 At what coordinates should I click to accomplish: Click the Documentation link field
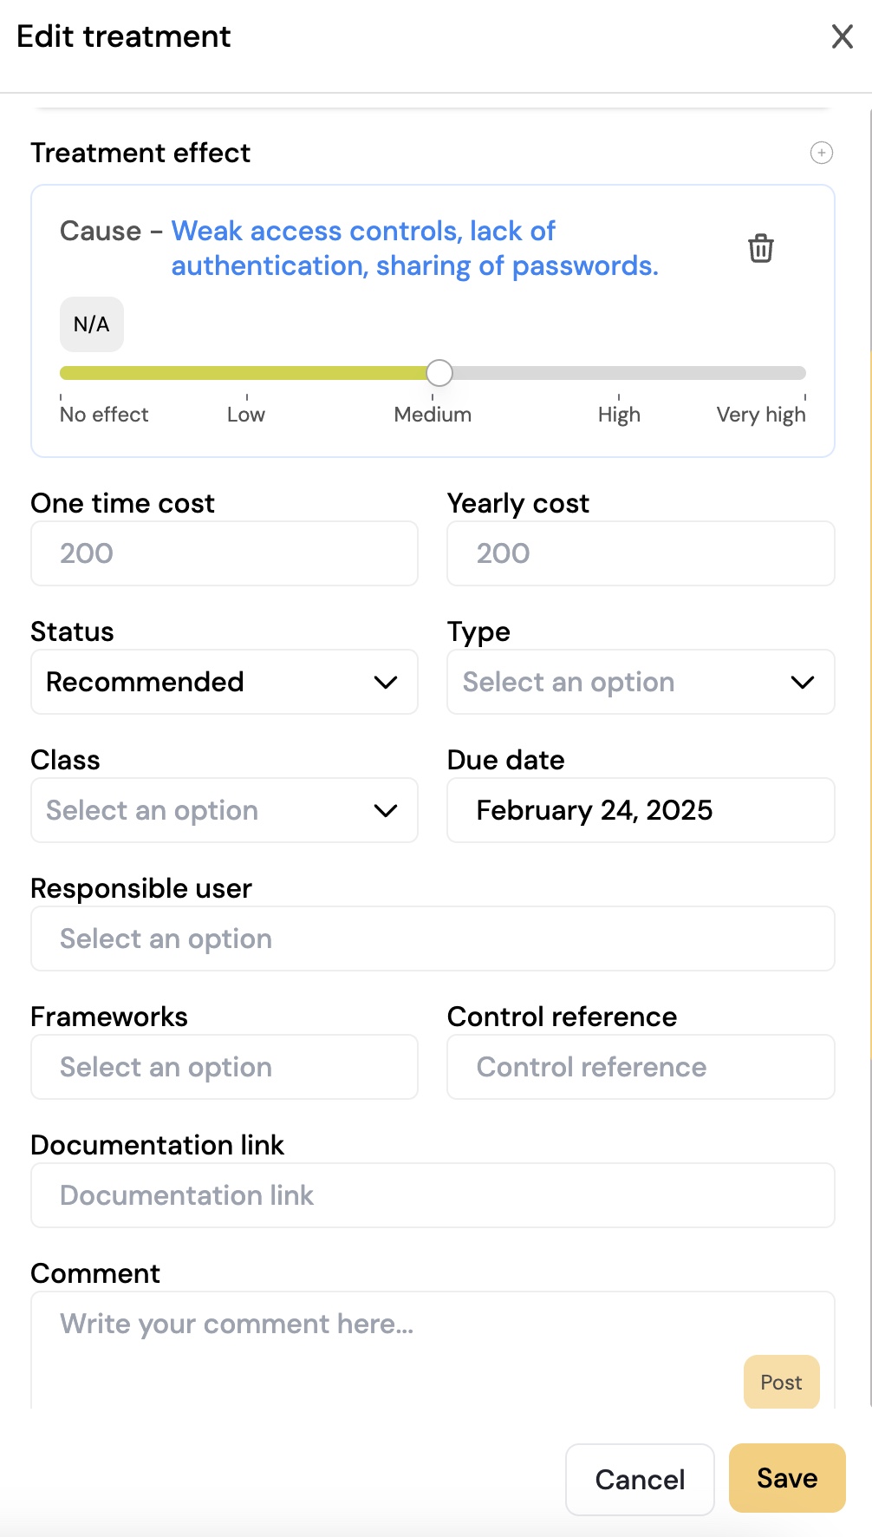433,1195
